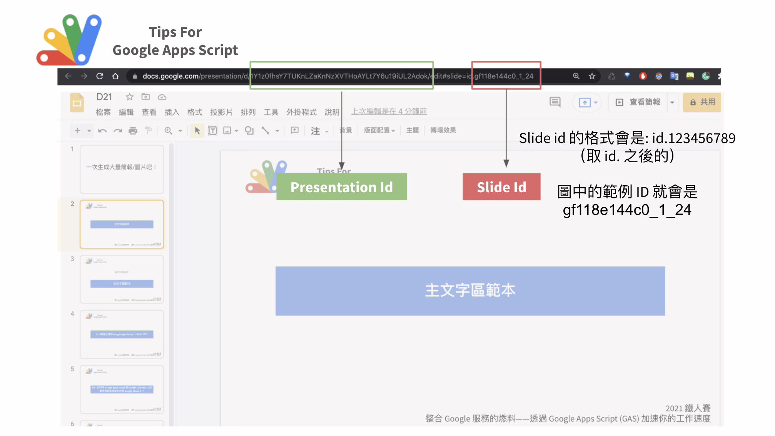Open comment history with the speech bubble icon

pyautogui.click(x=555, y=102)
